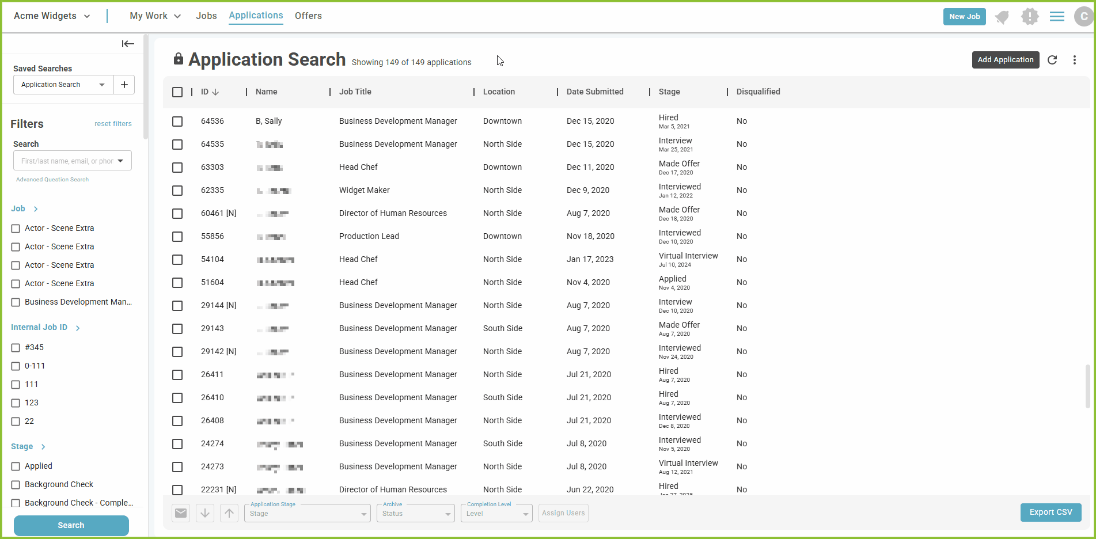Enable the Applied stage filter checkbox
Viewport: 1096px width, 539px height.
tap(16, 466)
